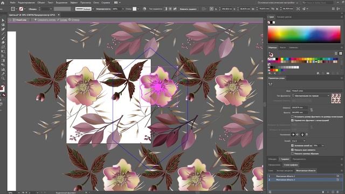Open the Объект menu
This screenshot has height=194, width=345.
(41, 3)
